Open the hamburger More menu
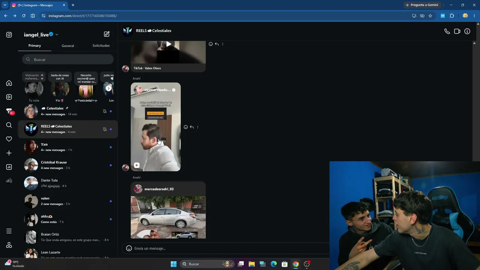The image size is (480, 270). (9, 231)
